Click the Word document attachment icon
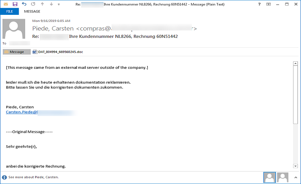Image resolution: width=301 pixels, height=184 pixels. [35, 52]
